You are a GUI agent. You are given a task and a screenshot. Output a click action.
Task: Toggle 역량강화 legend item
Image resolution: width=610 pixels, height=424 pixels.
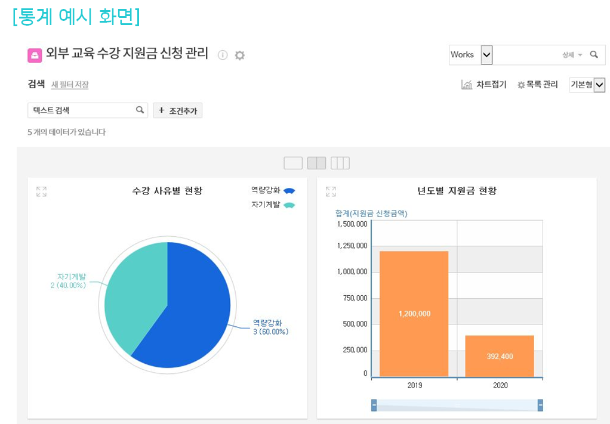click(273, 190)
